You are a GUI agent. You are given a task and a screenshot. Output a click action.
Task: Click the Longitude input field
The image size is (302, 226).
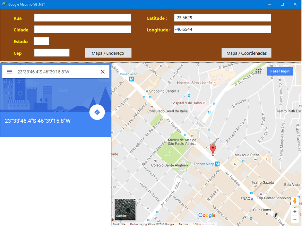click(223, 29)
